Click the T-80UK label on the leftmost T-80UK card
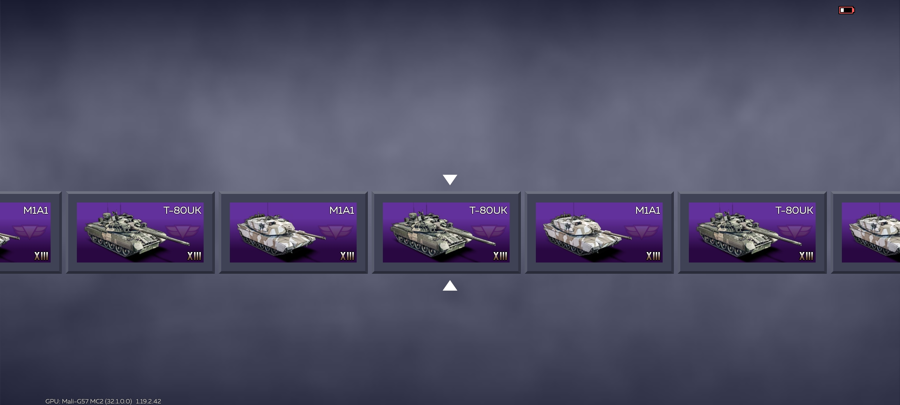Image resolution: width=900 pixels, height=405 pixels. [182, 210]
